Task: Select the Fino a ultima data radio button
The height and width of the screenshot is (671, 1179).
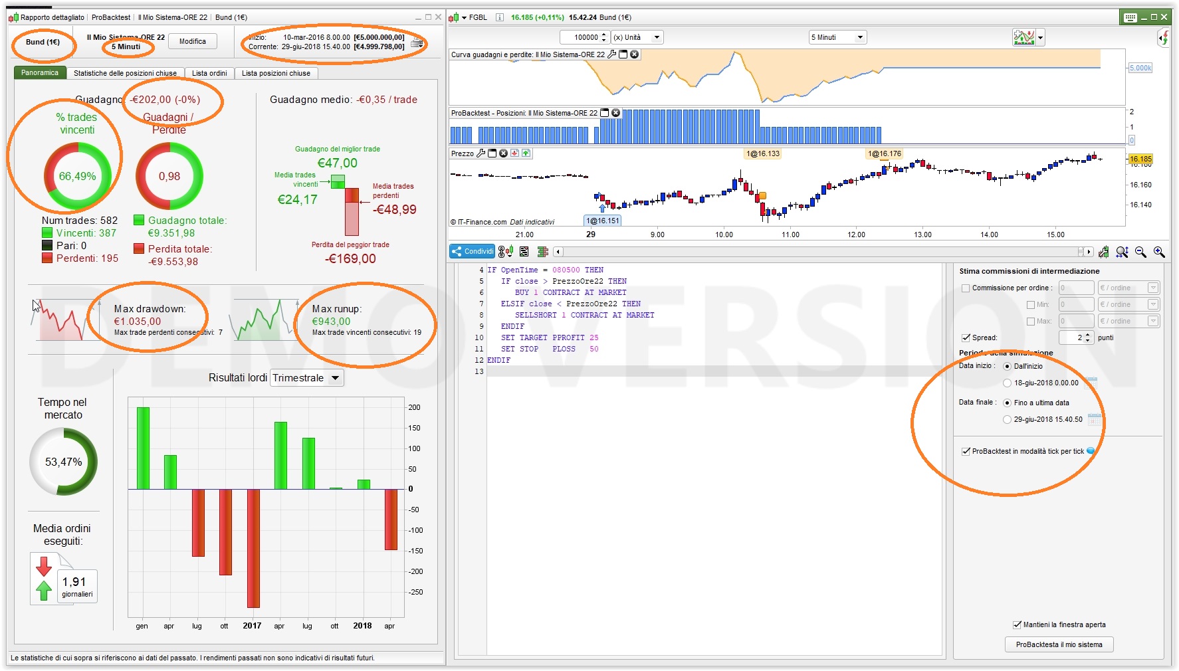Action: click(1008, 403)
